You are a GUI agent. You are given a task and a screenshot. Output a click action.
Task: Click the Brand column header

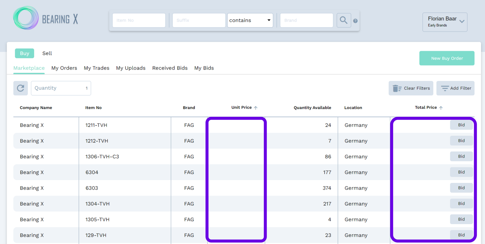[x=189, y=108]
